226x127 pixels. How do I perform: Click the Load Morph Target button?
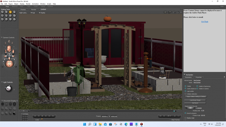click(x=195, y=100)
